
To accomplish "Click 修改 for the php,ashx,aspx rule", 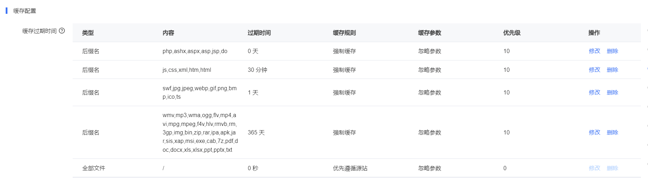I will click(594, 51).
